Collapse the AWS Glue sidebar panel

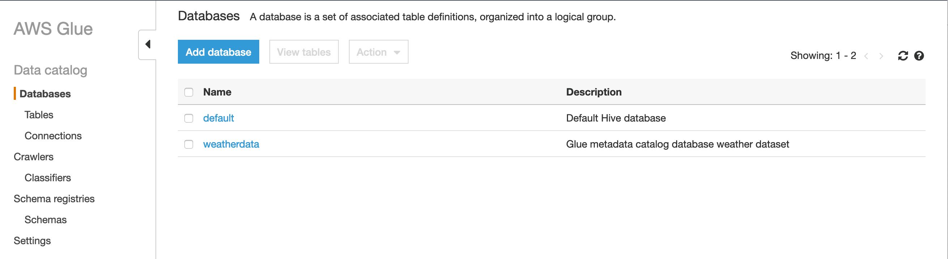(x=148, y=44)
